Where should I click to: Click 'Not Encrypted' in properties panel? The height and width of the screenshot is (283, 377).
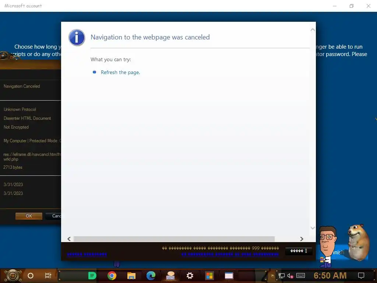pos(16,127)
